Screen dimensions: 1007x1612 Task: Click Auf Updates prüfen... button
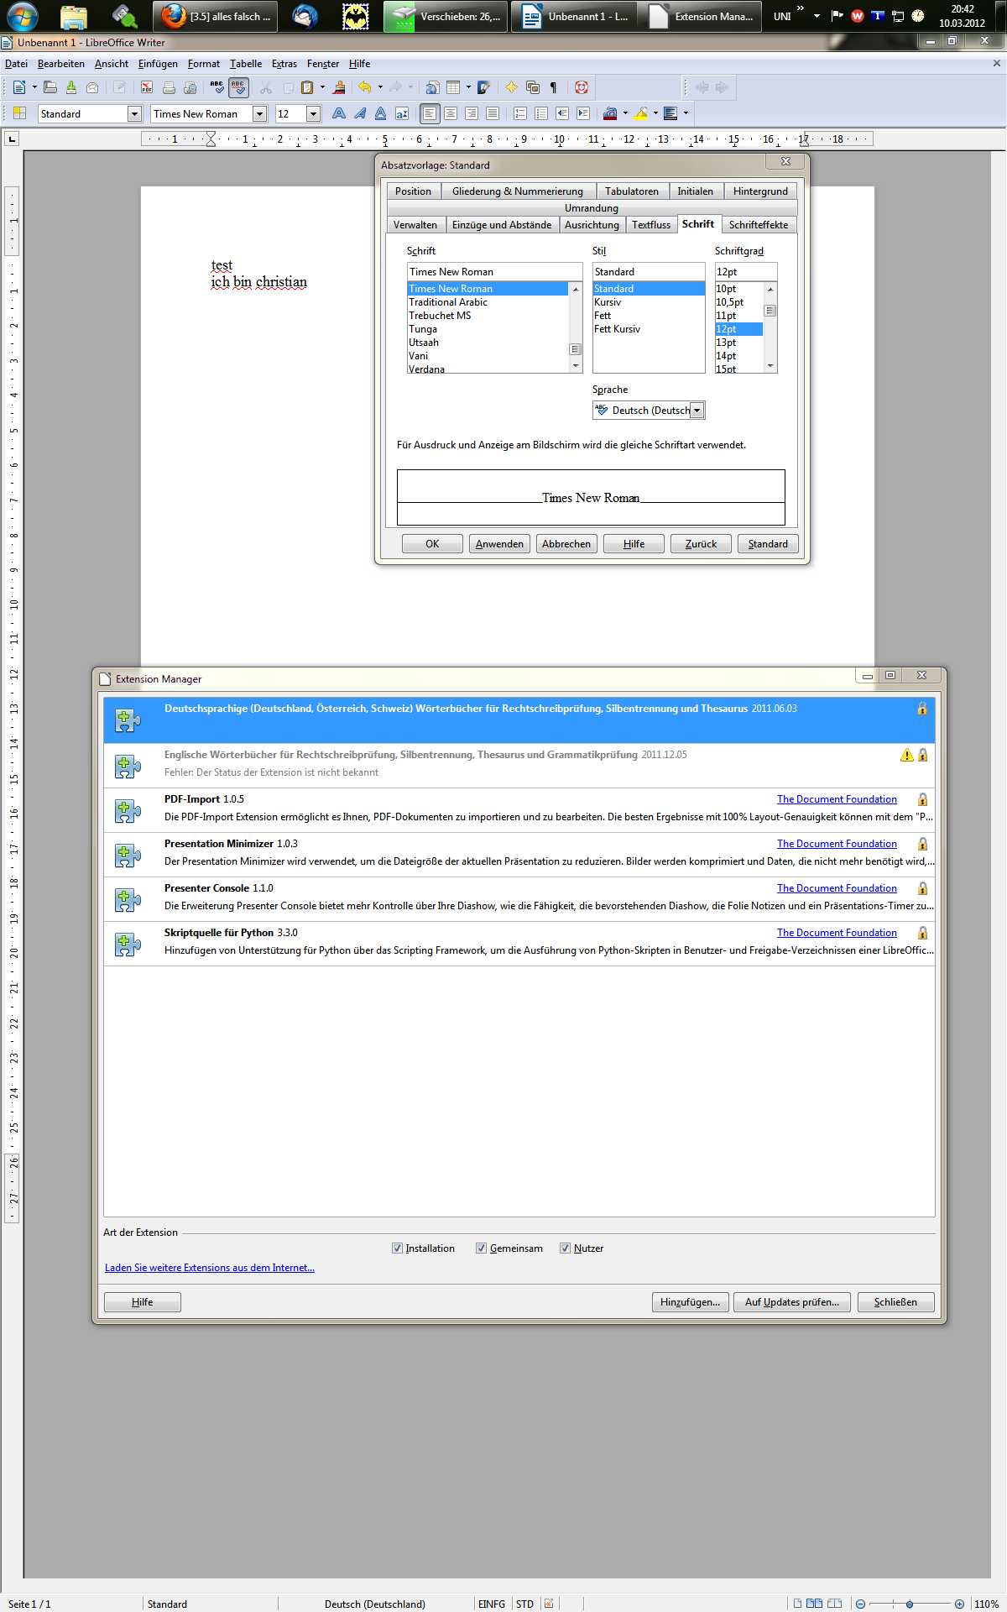coord(792,1302)
